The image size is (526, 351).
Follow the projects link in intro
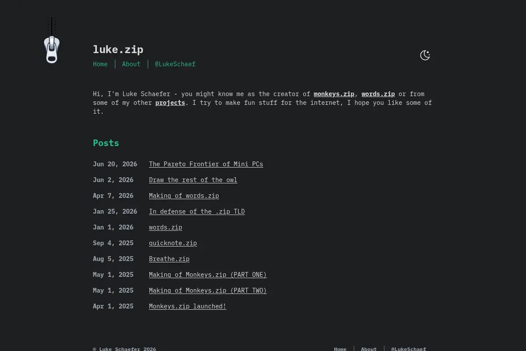click(x=170, y=103)
